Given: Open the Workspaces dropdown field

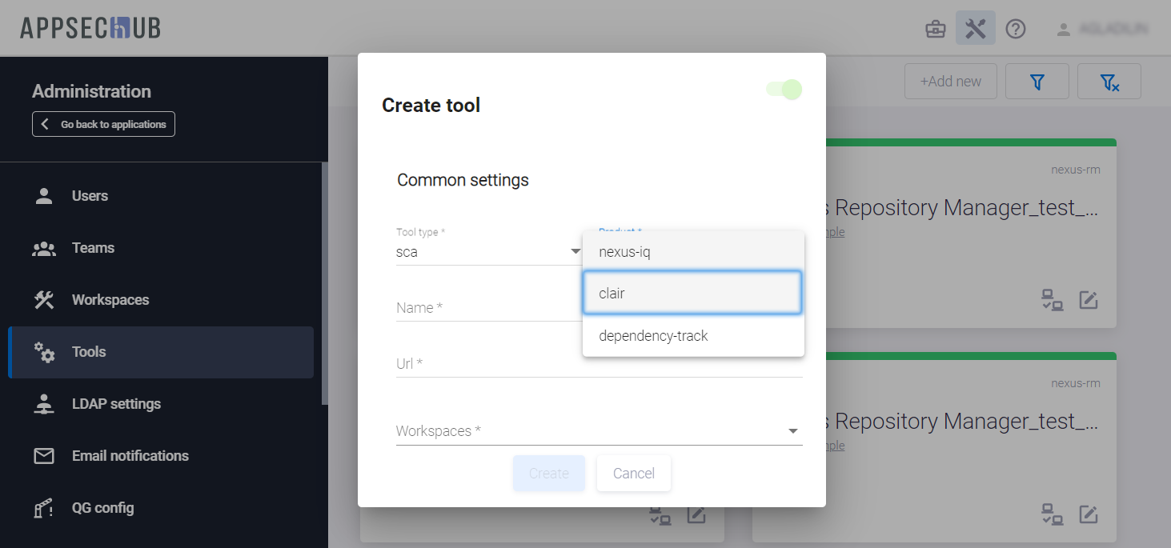Looking at the screenshot, I should 599,431.
